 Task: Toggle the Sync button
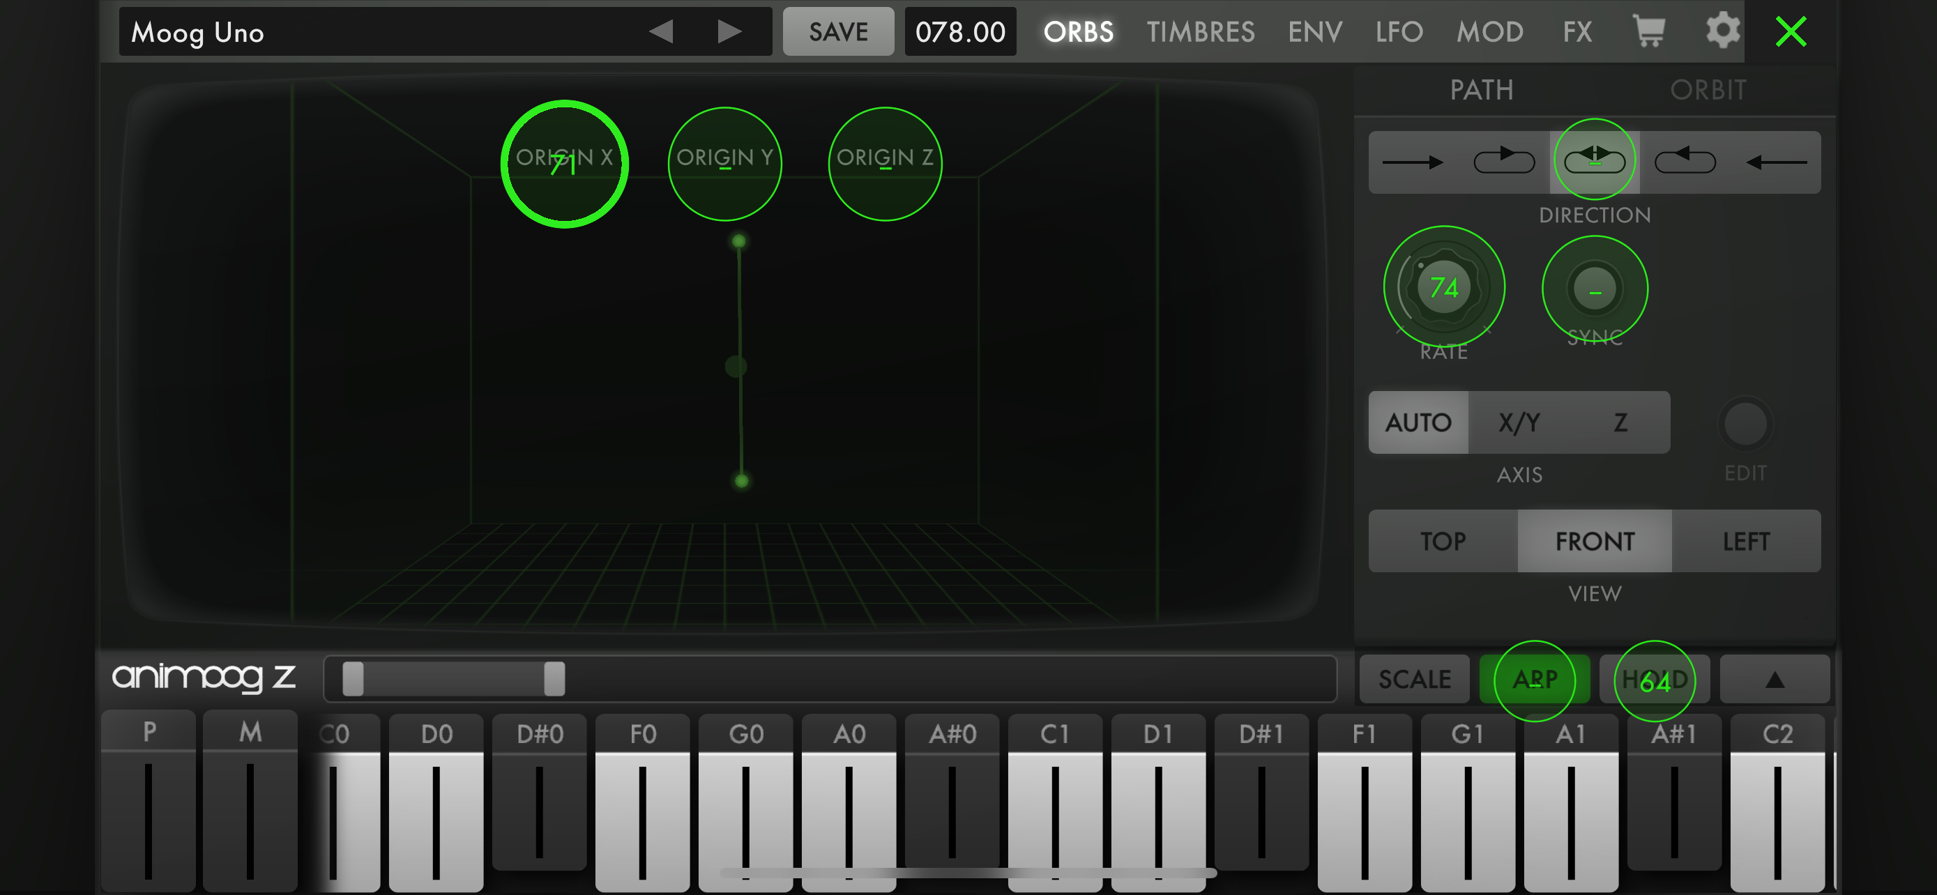click(1595, 289)
